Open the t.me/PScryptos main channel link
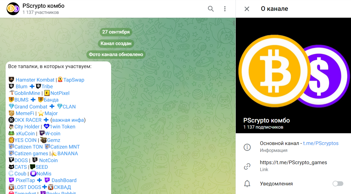The width and height of the screenshot is (351, 194). coord(321,143)
